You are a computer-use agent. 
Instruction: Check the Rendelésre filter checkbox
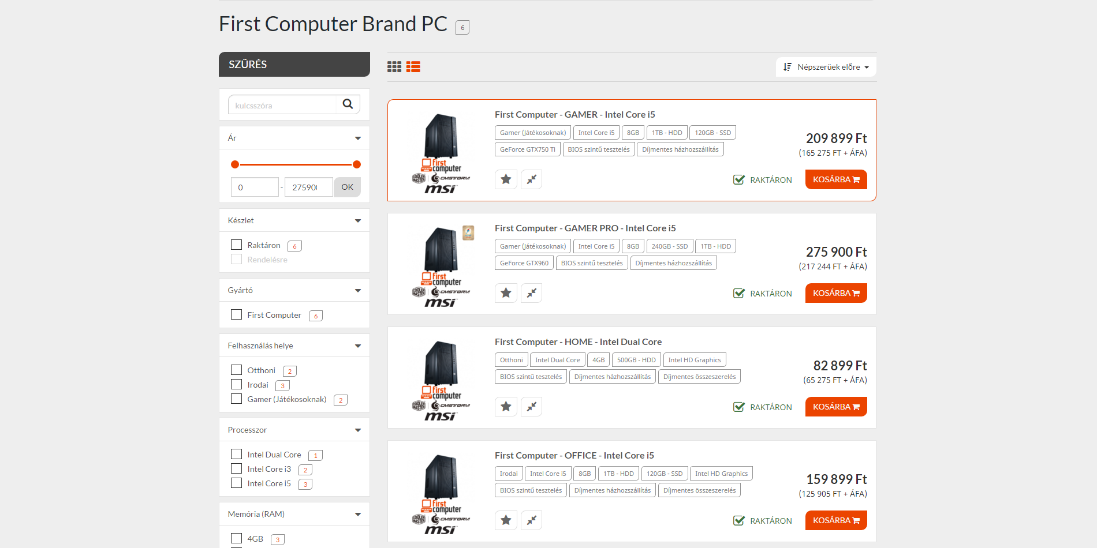pos(236,259)
